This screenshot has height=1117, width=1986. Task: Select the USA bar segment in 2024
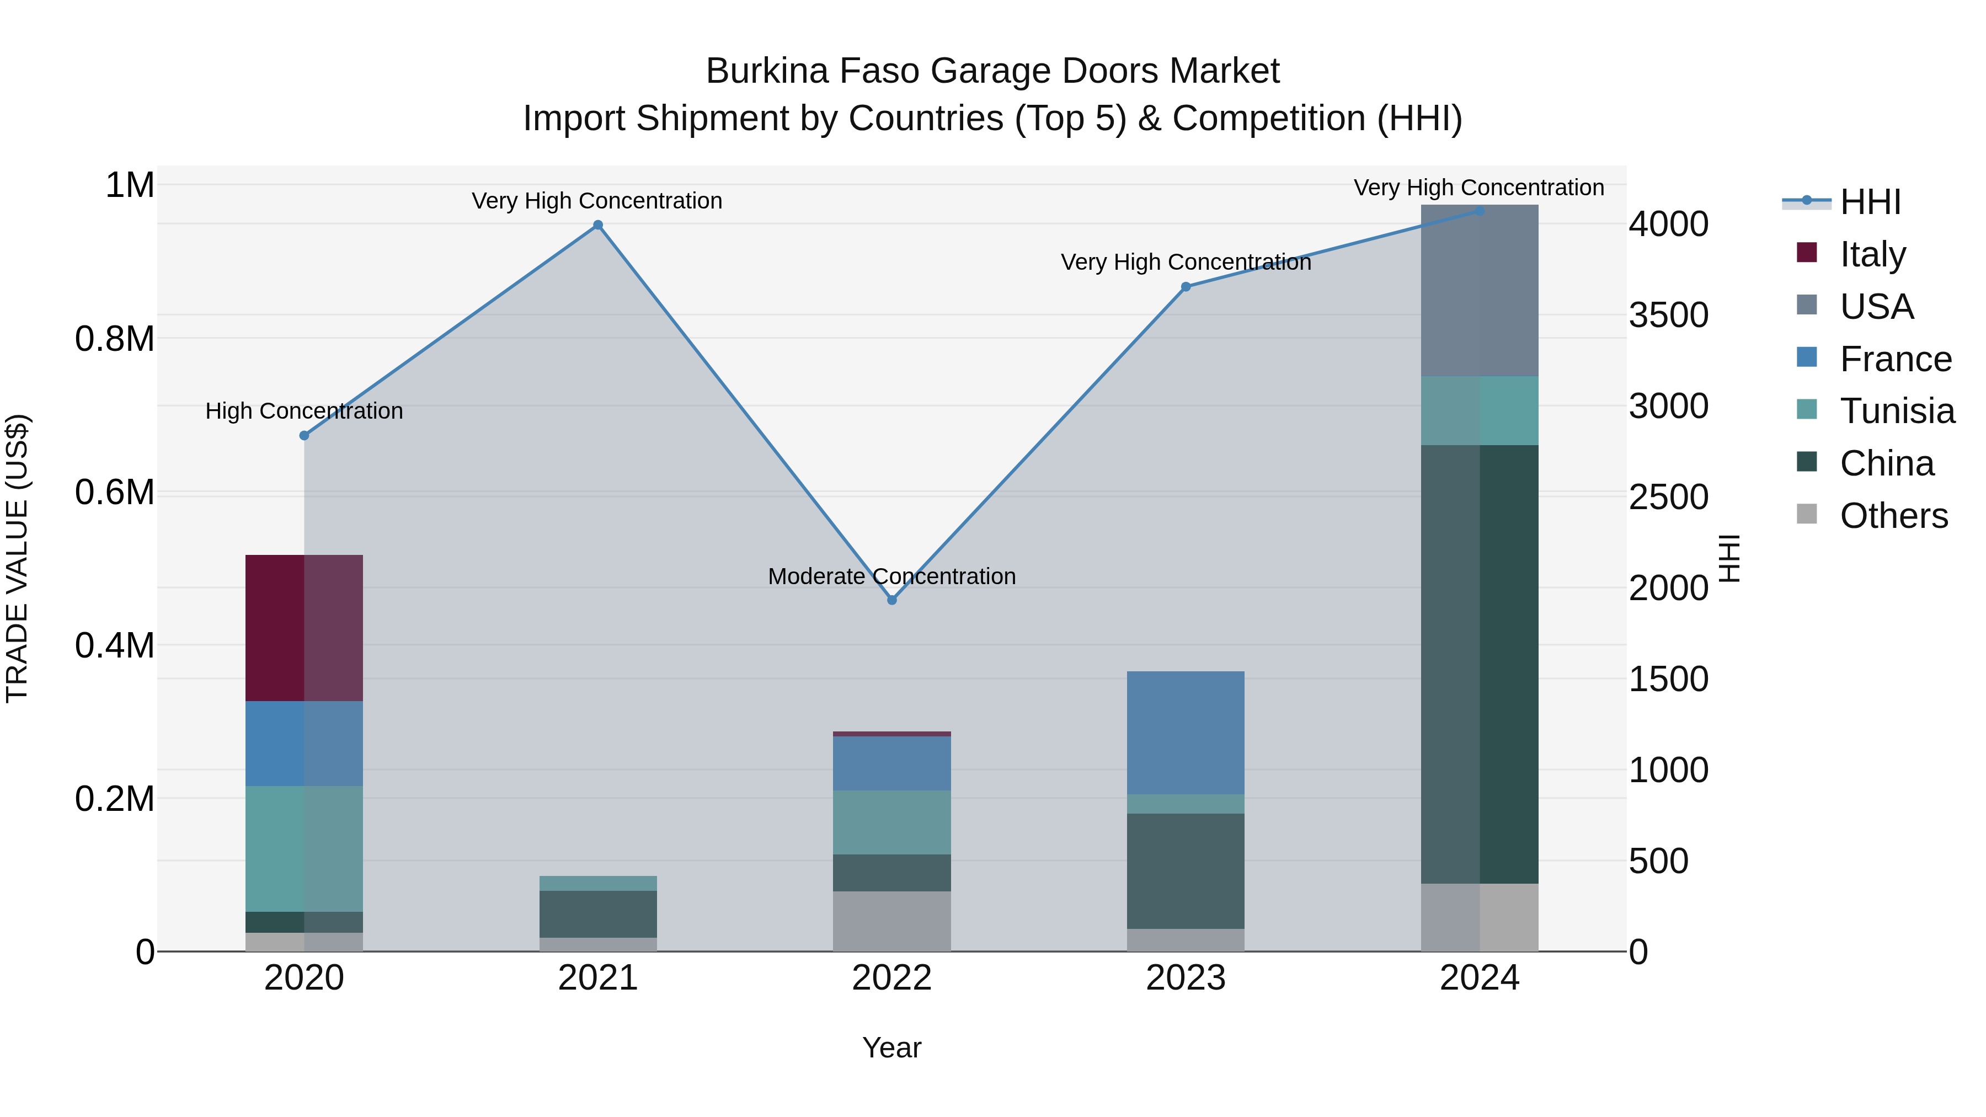[1480, 291]
